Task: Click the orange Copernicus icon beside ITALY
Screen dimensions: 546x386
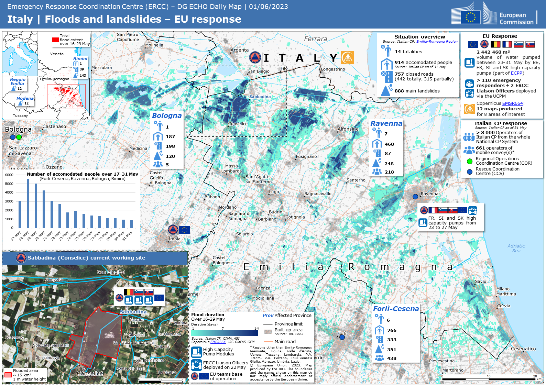Action: [x=347, y=58]
